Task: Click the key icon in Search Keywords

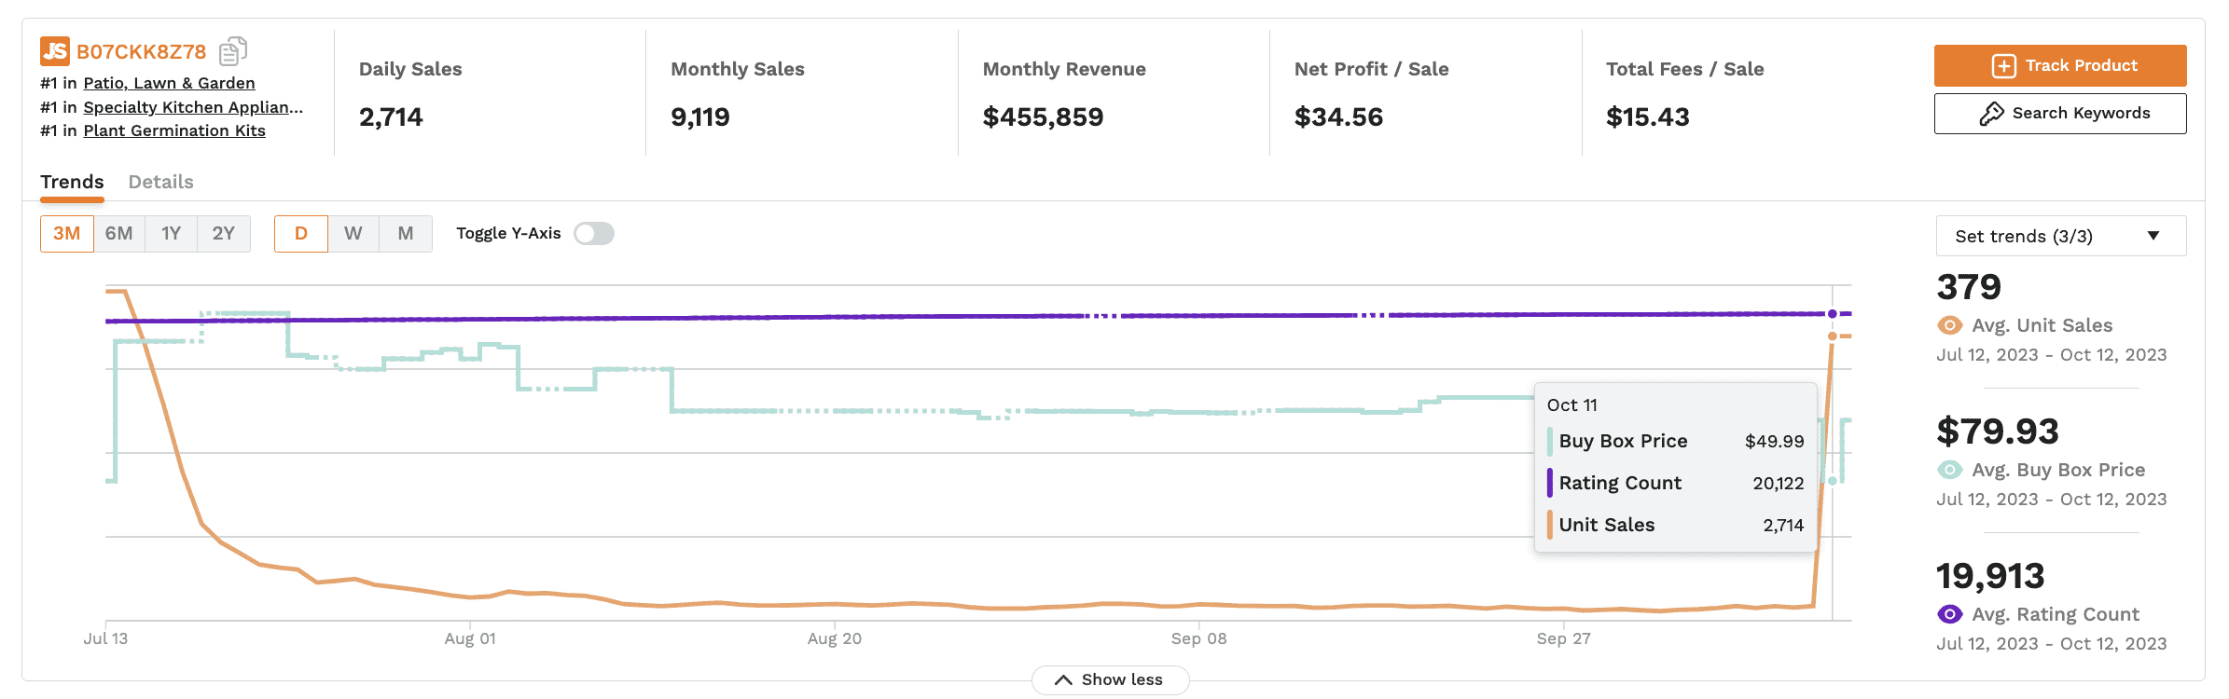Action: pyautogui.click(x=1991, y=114)
